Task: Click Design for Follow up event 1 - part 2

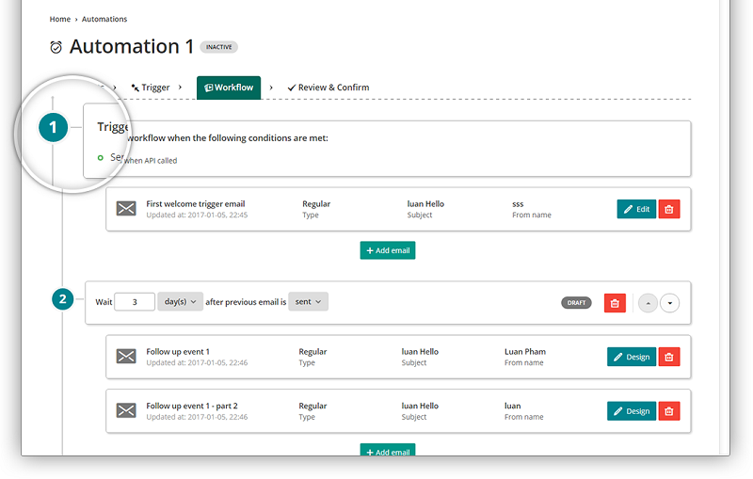Action: [631, 410]
